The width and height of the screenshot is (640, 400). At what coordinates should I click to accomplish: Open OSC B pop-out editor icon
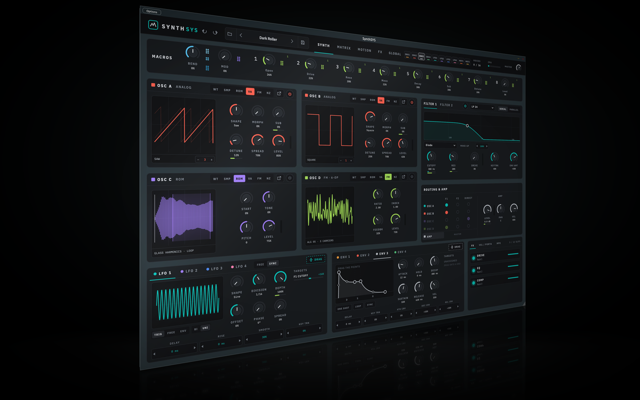(404, 102)
